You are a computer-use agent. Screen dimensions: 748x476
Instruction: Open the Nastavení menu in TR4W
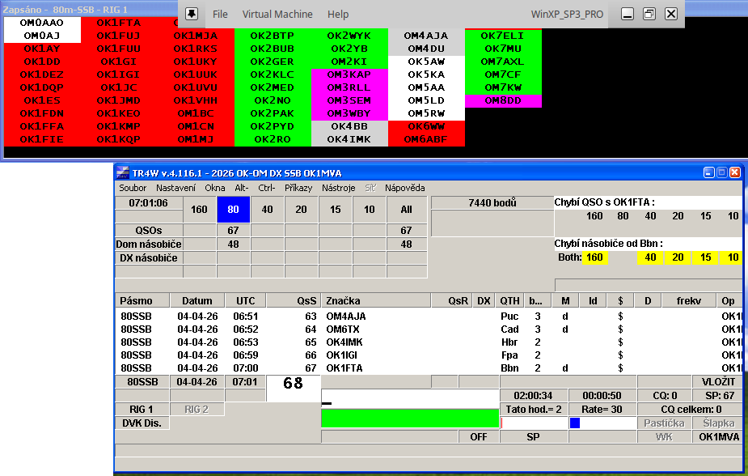point(175,188)
